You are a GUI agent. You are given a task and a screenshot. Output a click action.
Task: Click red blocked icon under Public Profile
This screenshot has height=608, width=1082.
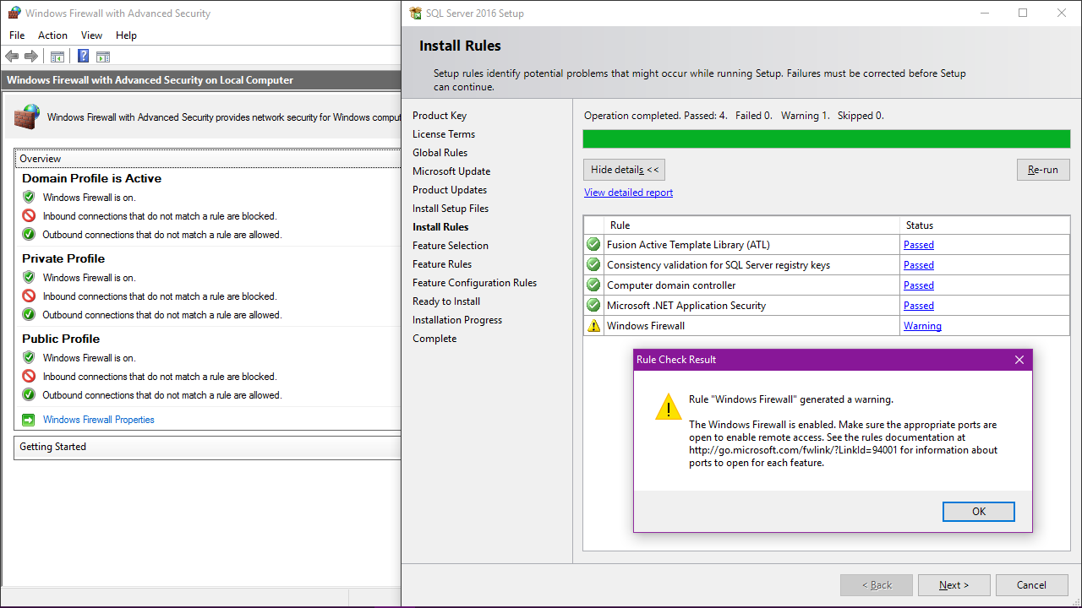(x=29, y=376)
